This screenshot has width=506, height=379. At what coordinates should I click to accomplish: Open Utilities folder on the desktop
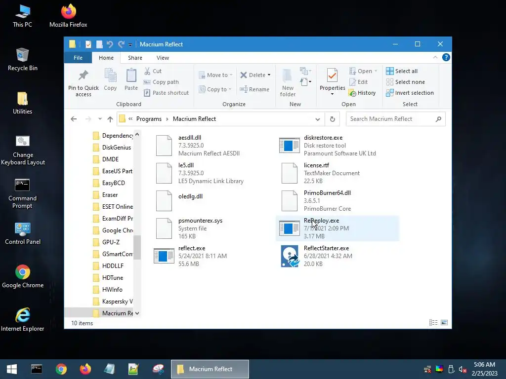coord(22,103)
